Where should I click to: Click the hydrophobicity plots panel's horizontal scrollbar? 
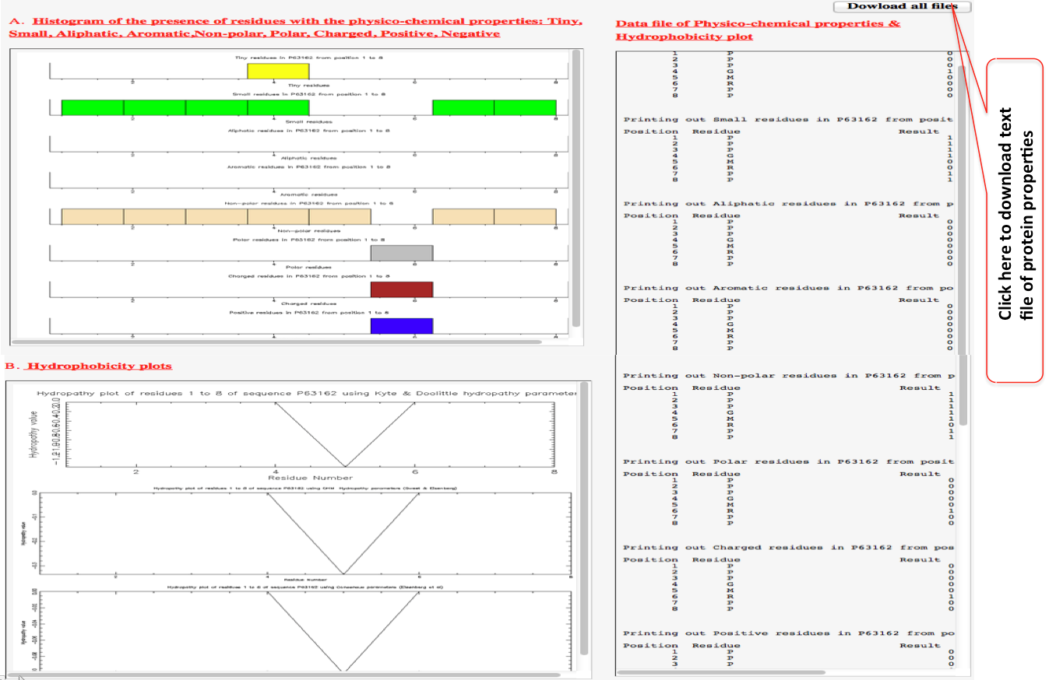click(x=285, y=675)
